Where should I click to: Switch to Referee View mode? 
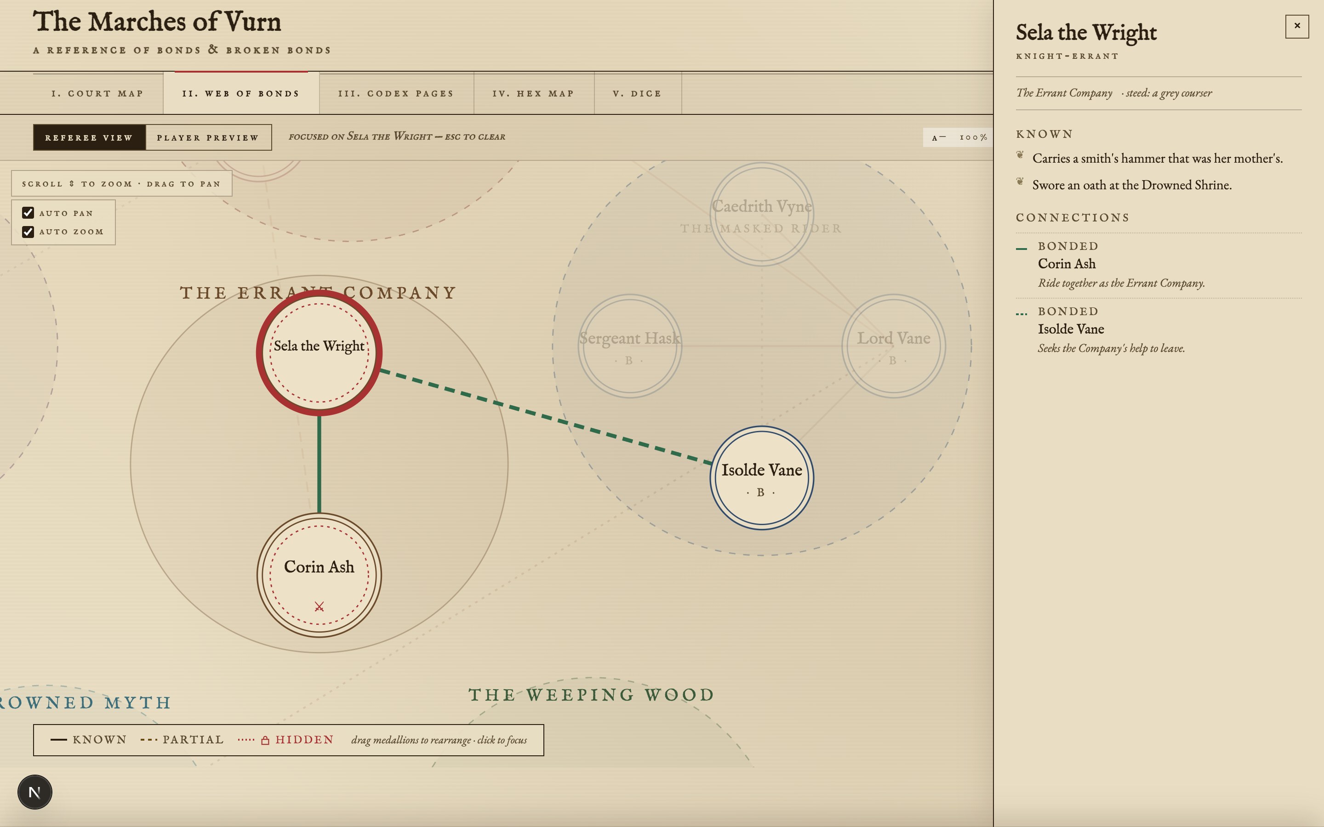coord(89,137)
